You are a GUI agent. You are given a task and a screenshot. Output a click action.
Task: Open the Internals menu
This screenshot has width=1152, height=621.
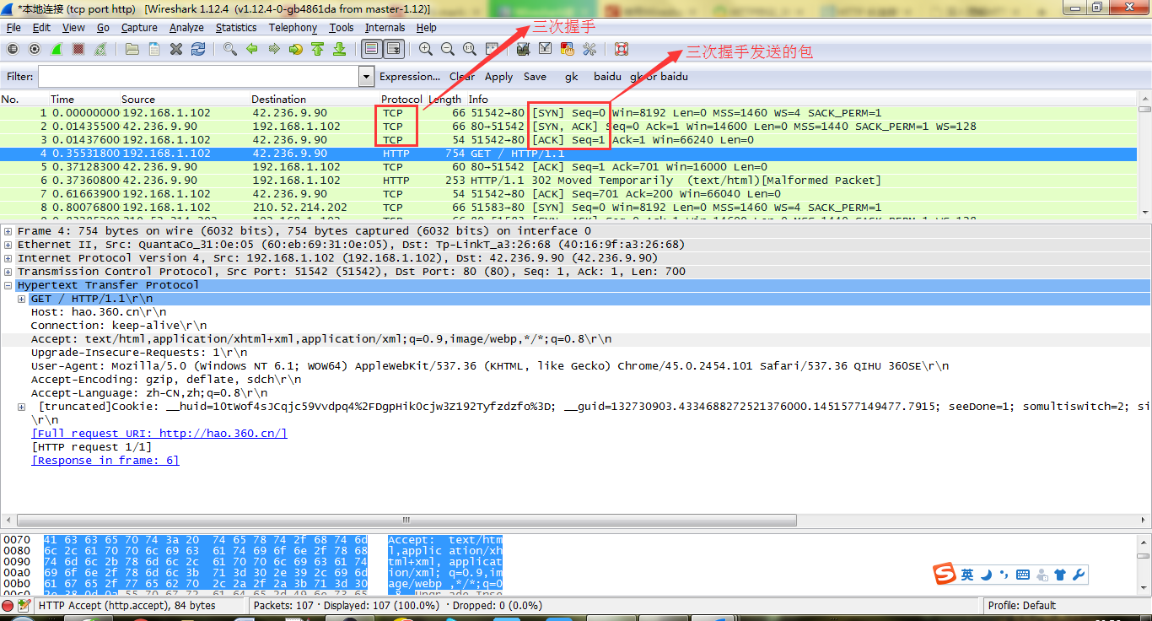click(385, 28)
